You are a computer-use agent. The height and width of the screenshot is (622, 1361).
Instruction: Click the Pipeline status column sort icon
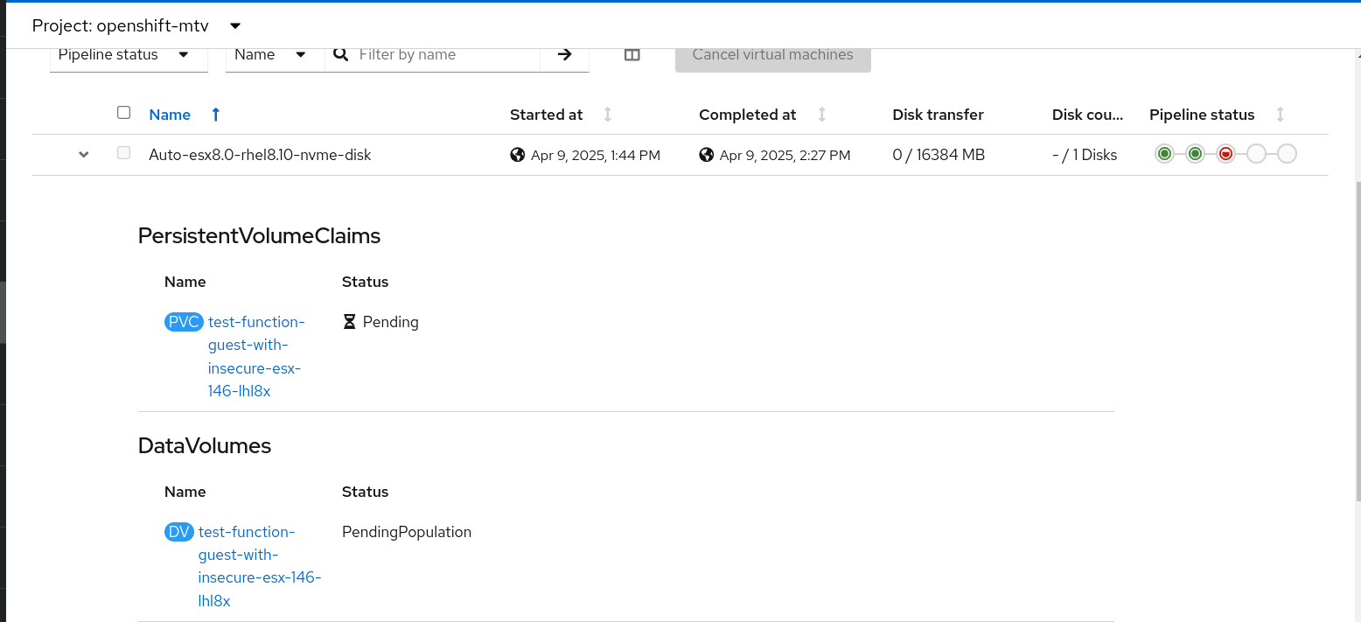click(x=1281, y=115)
